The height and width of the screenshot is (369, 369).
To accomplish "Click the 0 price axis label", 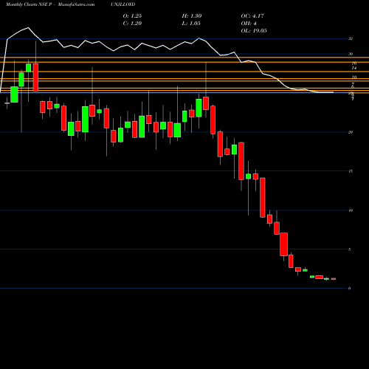I will click(x=350, y=289).
